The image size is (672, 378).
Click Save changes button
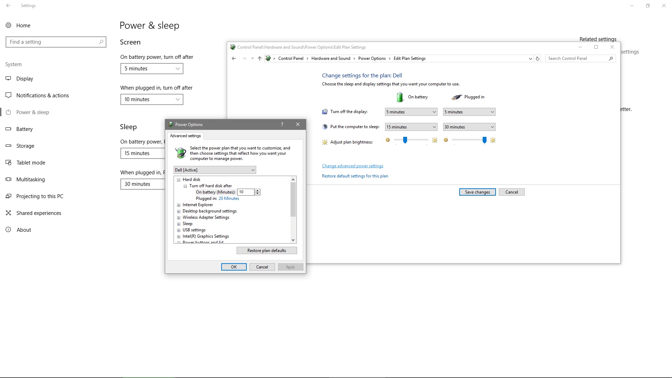tap(477, 192)
